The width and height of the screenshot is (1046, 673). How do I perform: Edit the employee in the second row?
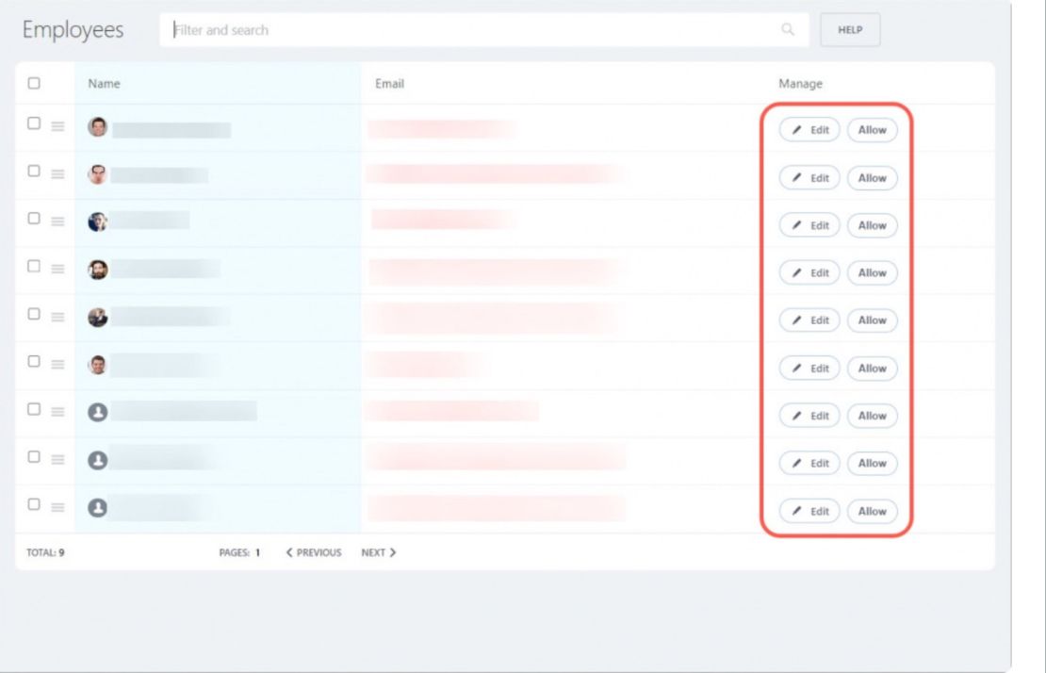tap(809, 178)
